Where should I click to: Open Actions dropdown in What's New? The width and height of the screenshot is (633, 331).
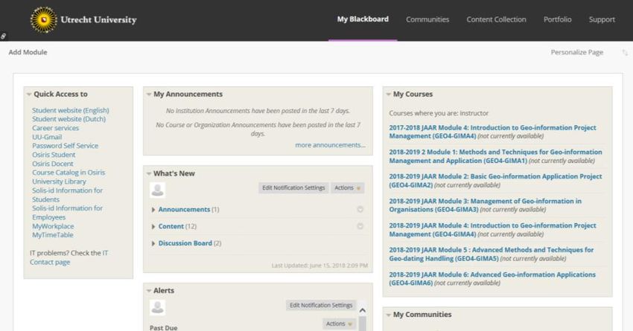(x=347, y=188)
